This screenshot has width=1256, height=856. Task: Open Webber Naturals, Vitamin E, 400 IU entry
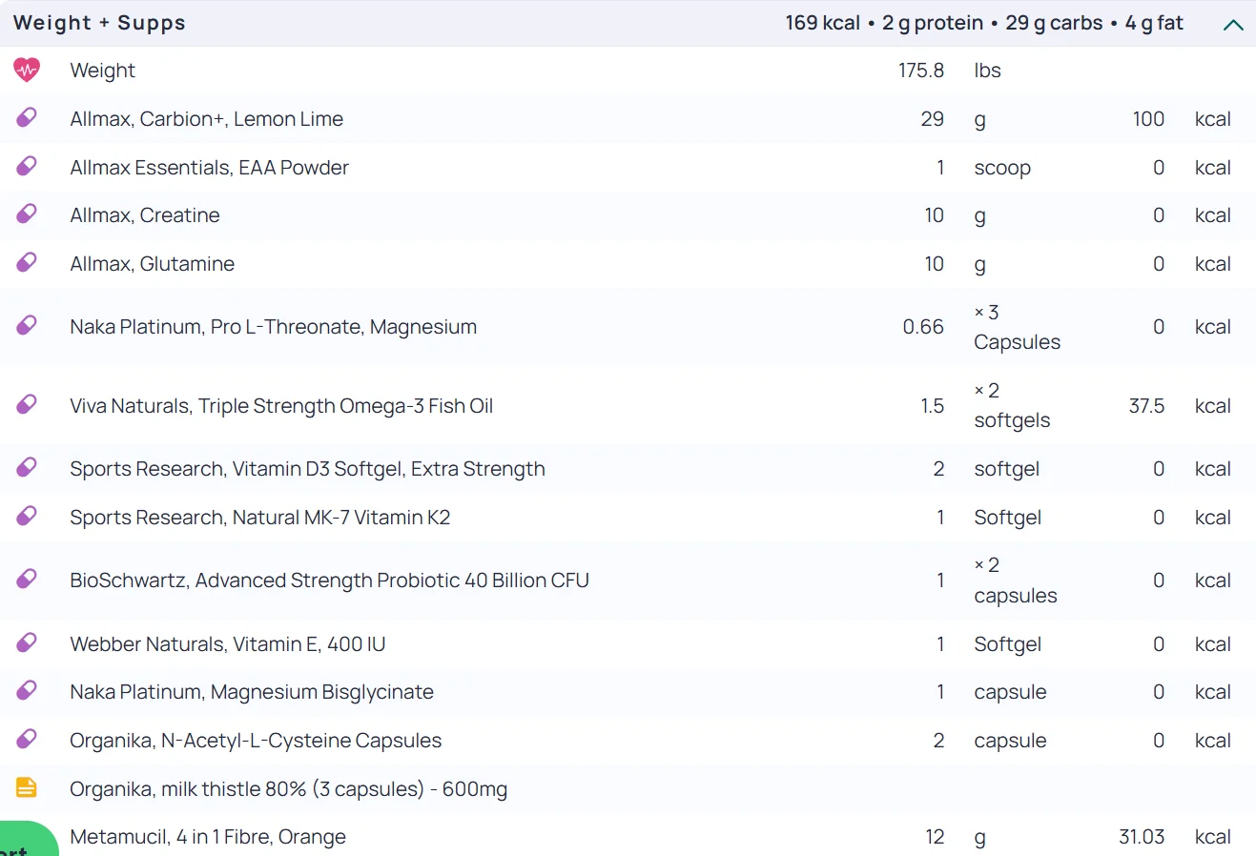tap(227, 644)
